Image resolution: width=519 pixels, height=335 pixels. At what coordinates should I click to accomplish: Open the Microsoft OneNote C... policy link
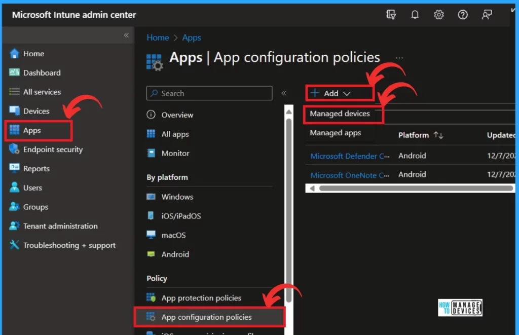point(350,175)
